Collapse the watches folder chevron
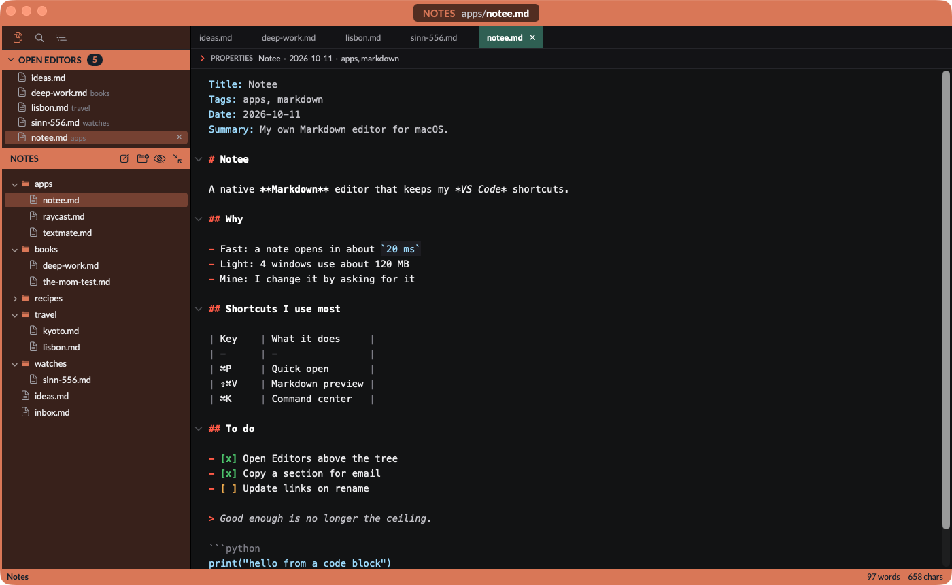The height and width of the screenshot is (585, 952). click(15, 363)
